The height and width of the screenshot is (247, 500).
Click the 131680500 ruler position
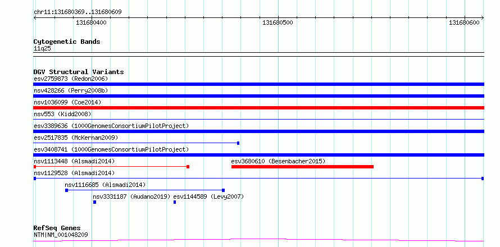click(x=278, y=22)
